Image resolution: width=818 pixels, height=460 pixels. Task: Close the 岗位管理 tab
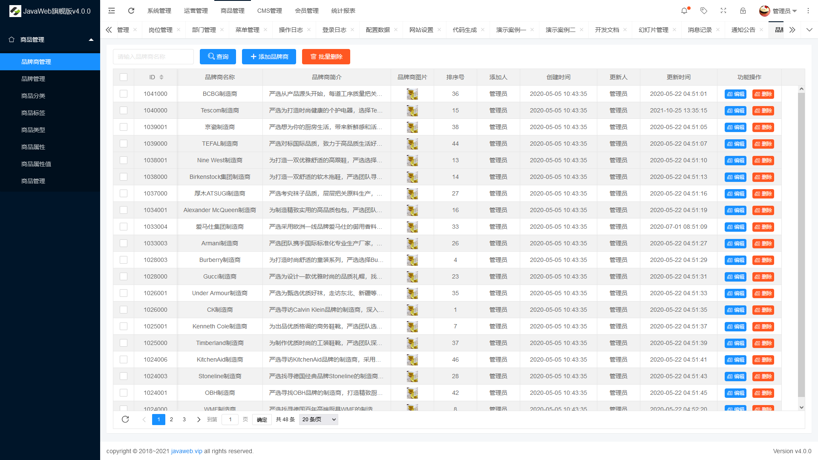[x=179, y=30]
